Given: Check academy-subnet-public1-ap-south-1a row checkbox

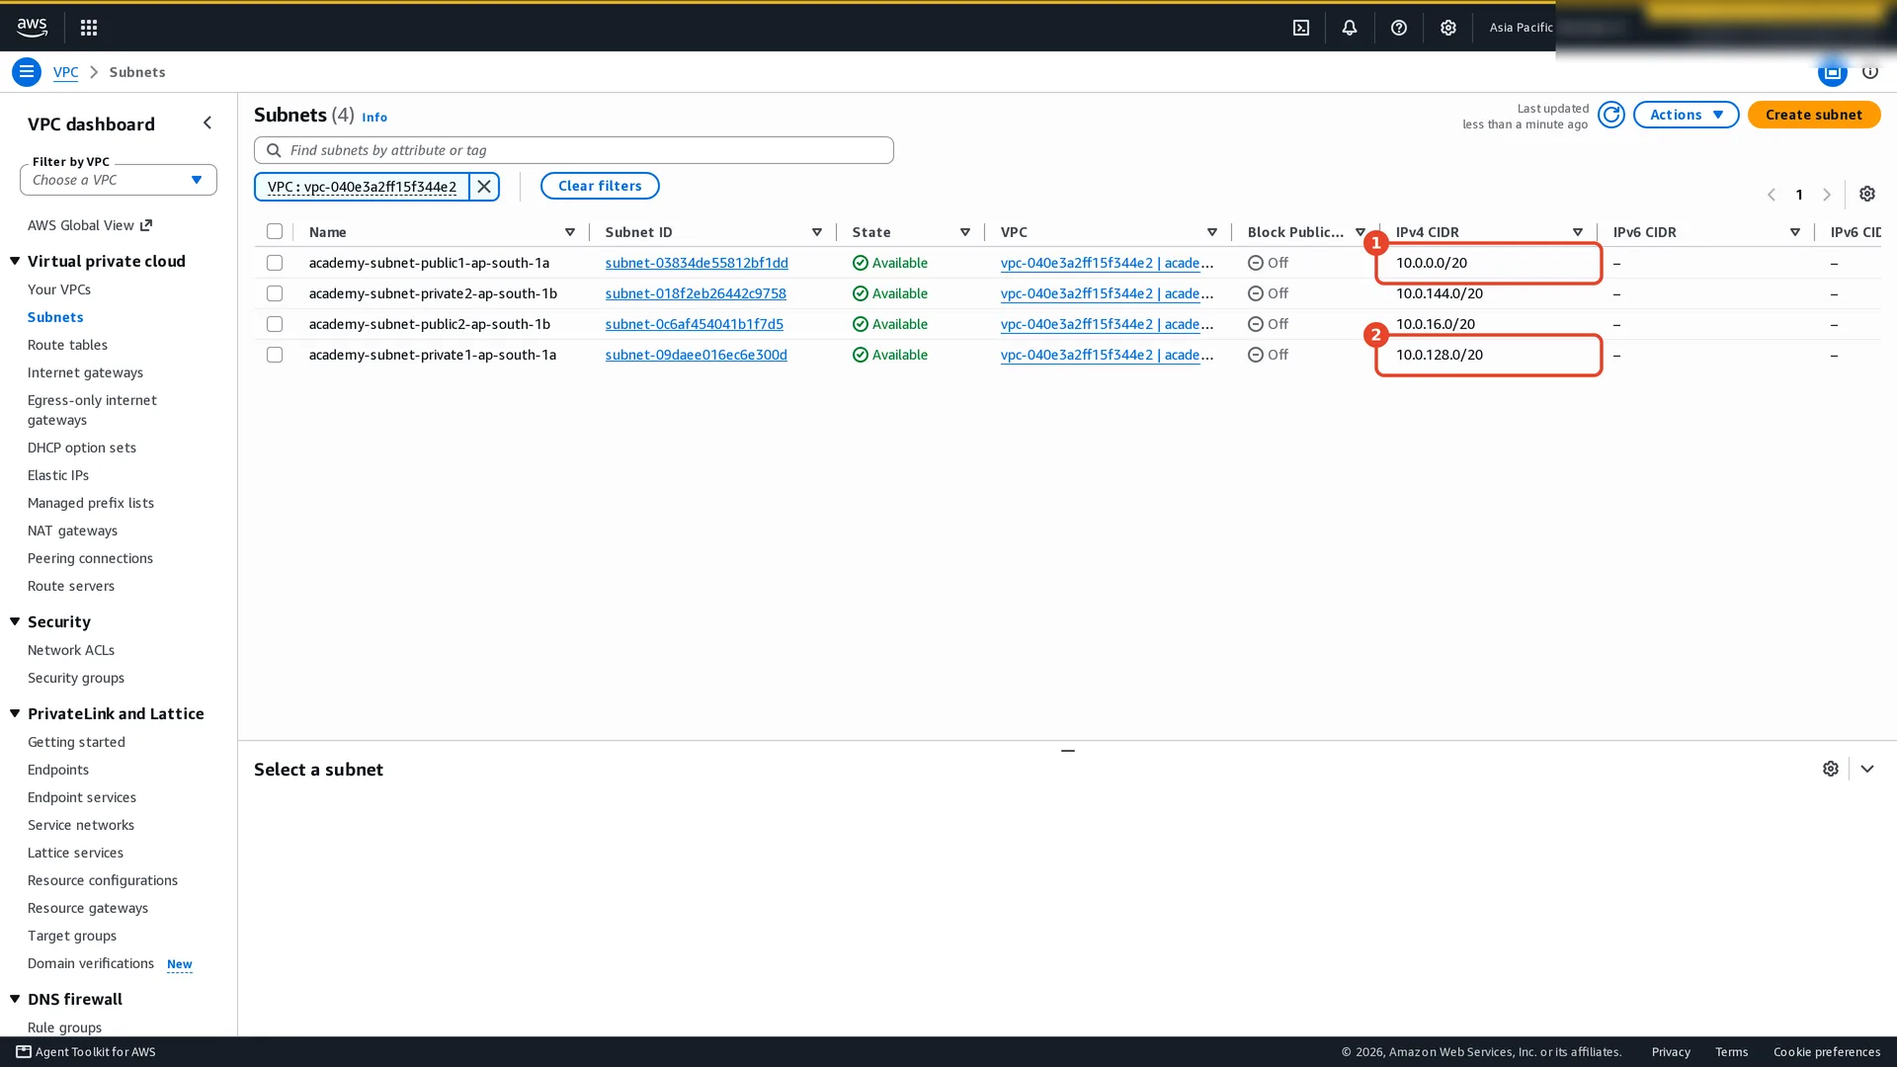Looking at the screenshot, I should (x=275, y=263).
